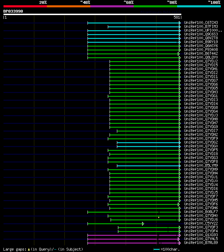Select the UniRef100_B0BLF7 label
This screenshot has width=224, height=252.
pyautogui.click(x=201, y=212)
